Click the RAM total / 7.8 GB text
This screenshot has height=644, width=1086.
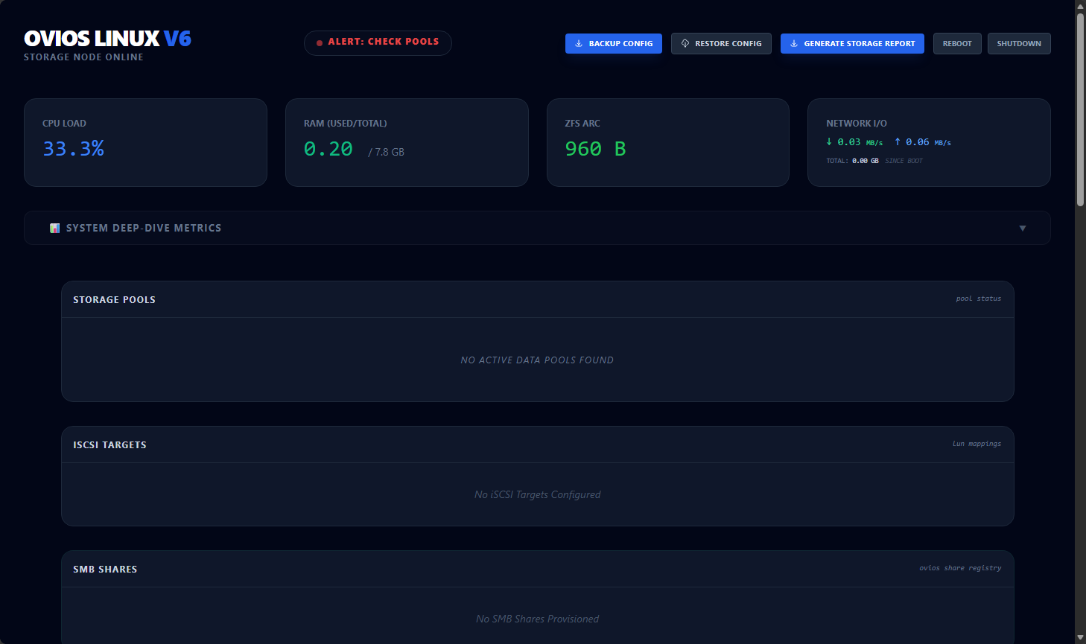pyautogui.click(x=386, y=152)
